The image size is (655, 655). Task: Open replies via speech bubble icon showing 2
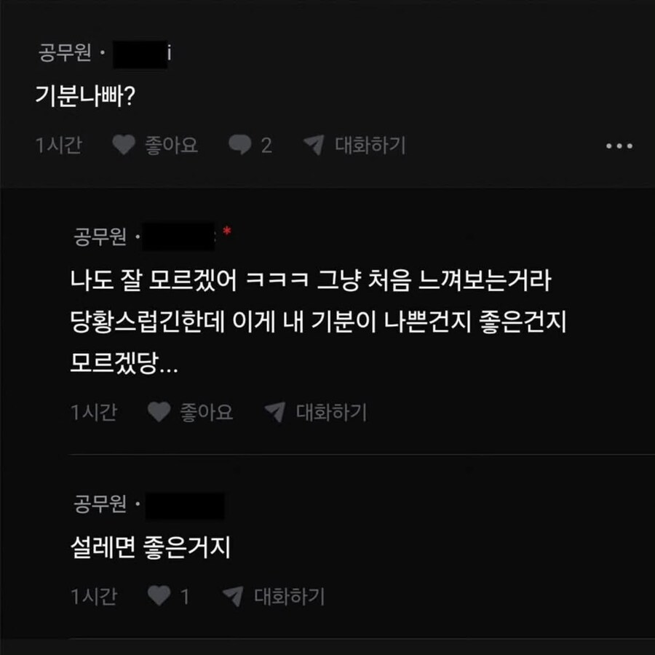[x=239, y=145]
